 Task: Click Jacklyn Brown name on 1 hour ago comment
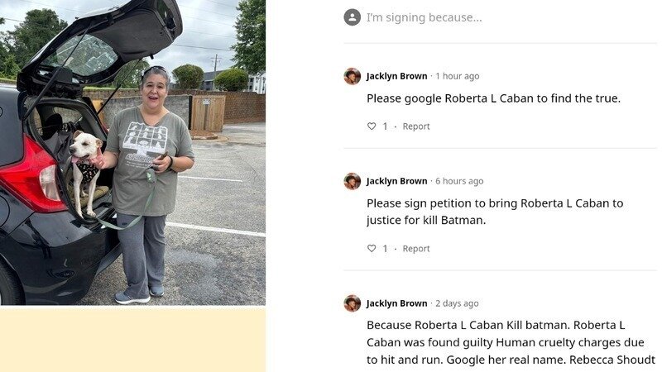point(396,76)
